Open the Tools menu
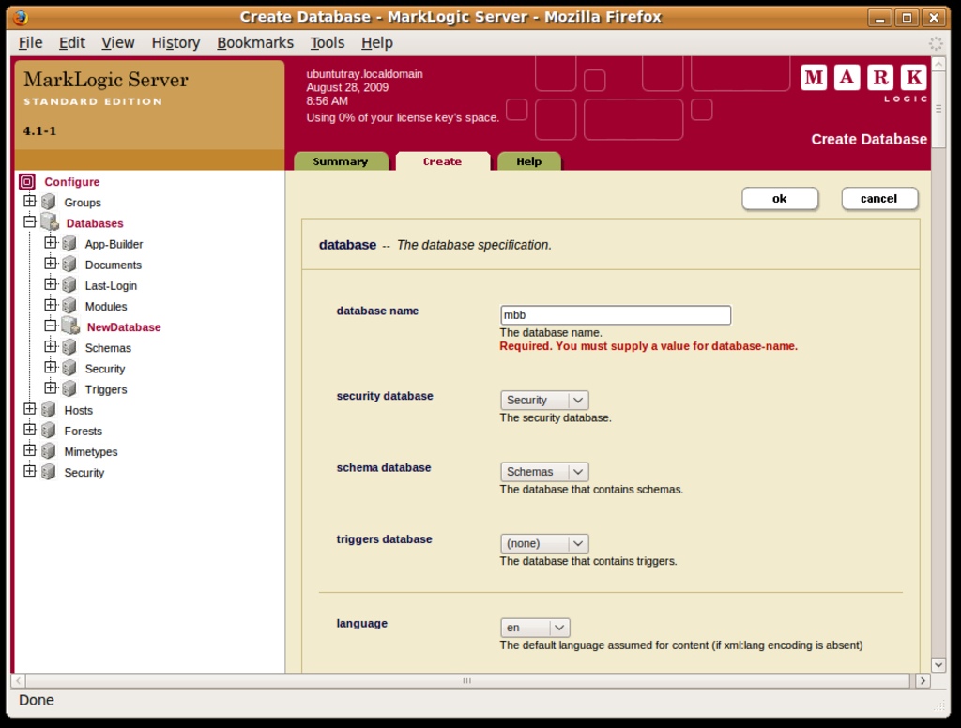The height and width of the screenshot is (728, 961). coord(328,43)
